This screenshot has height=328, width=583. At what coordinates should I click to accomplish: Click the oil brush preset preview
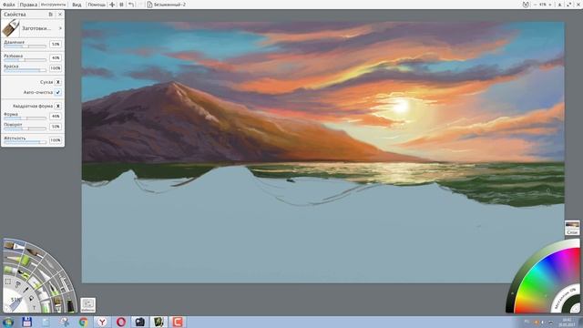pyautogui.click(x=11, y=28)
